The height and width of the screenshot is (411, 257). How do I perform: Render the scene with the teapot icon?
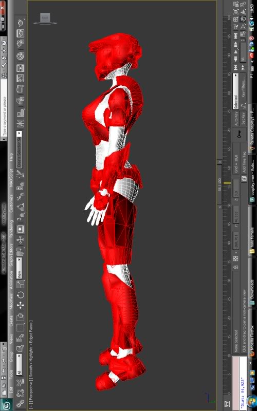pyautogui.click(x=21, y=23)
